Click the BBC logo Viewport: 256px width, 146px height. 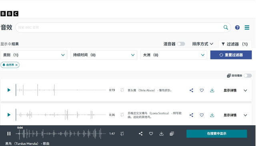click(10, 14)
